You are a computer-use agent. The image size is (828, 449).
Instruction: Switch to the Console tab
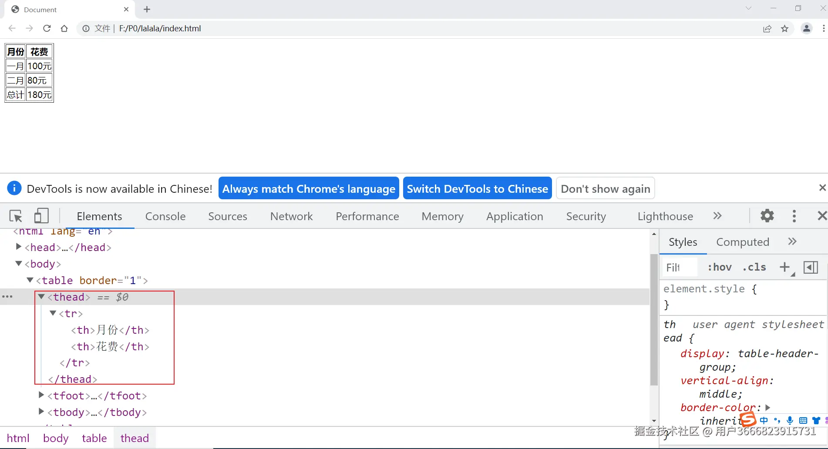click(165, 216)
